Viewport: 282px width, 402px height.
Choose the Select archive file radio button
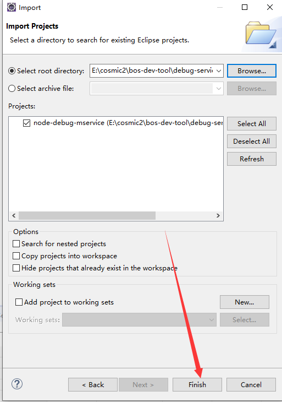click(12, 89)
